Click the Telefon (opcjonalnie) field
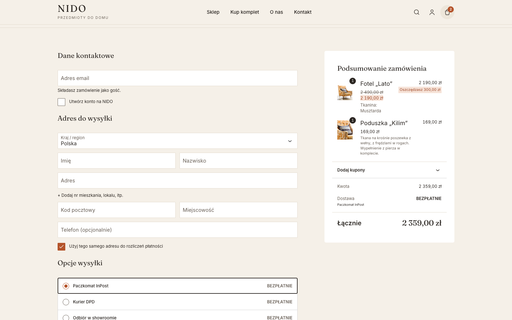This screenshot has width=512, height=320. click(178, 230)
